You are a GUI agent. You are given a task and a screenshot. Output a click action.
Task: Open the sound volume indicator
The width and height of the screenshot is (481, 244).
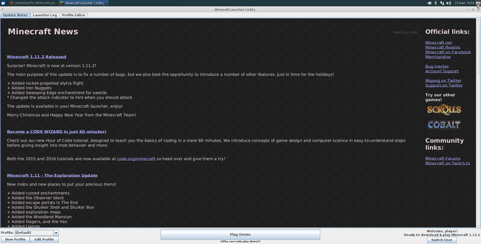tap(449, 3)
